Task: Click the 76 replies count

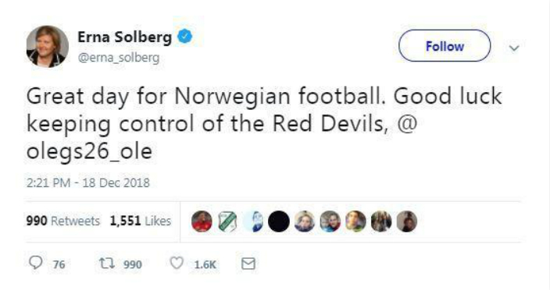Action: pyautogui.click(x=59, y=264)
